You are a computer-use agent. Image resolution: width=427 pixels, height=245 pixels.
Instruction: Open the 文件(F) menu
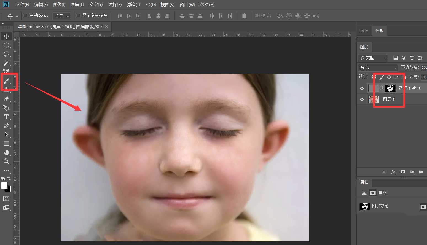point(22,5)
